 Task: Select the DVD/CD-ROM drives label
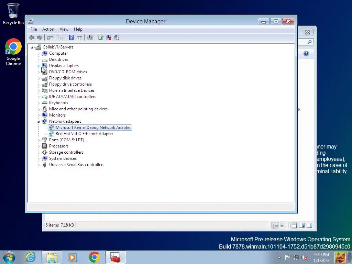point(68,72)
